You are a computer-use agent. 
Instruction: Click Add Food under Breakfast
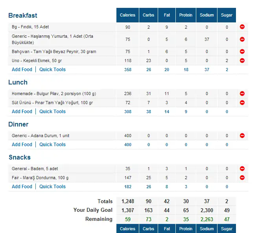pyautogui.click(x=22, y=70)
